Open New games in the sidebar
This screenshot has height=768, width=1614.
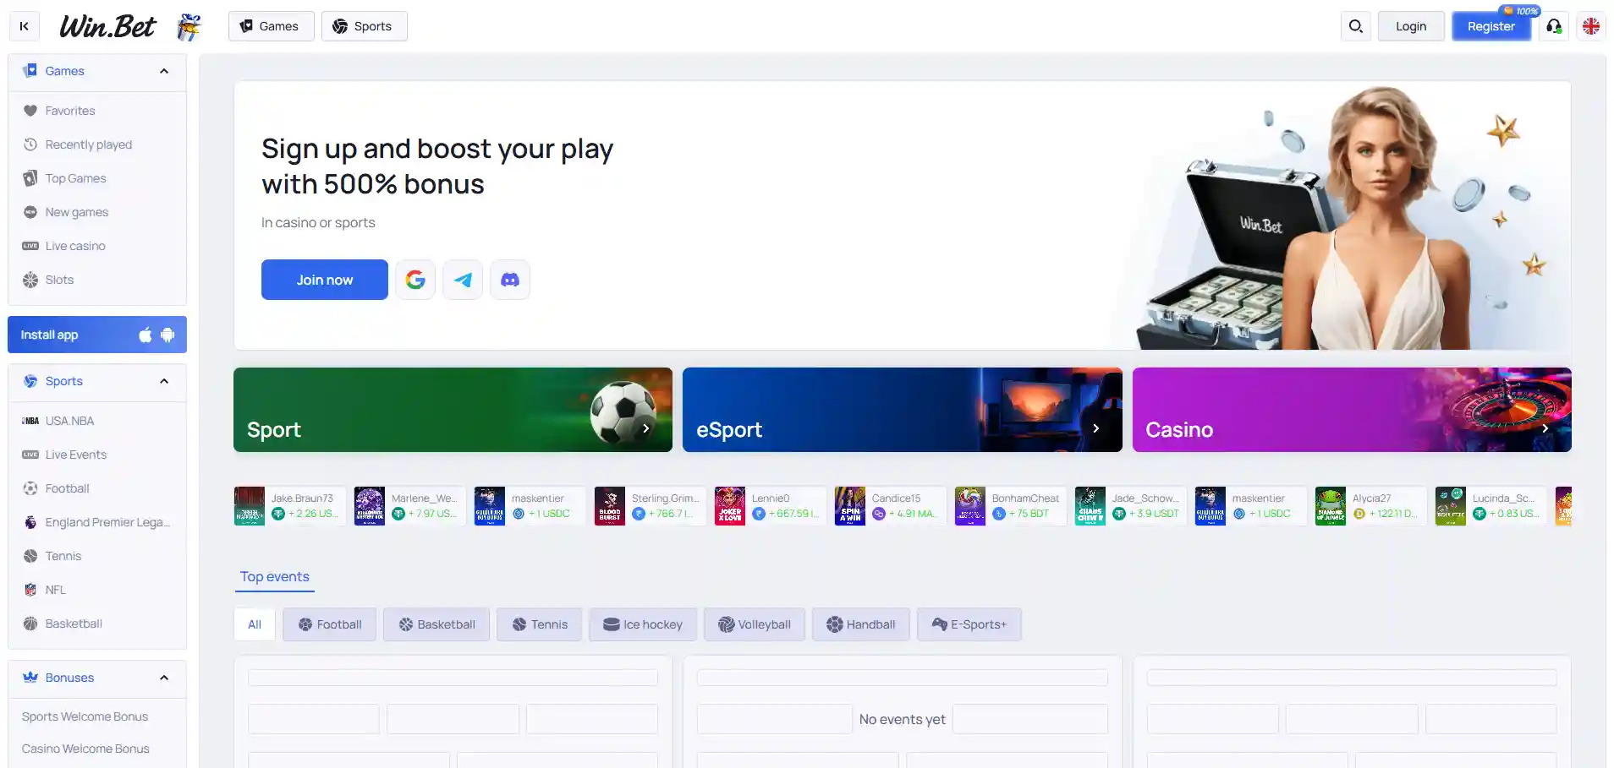click(97, 212)
